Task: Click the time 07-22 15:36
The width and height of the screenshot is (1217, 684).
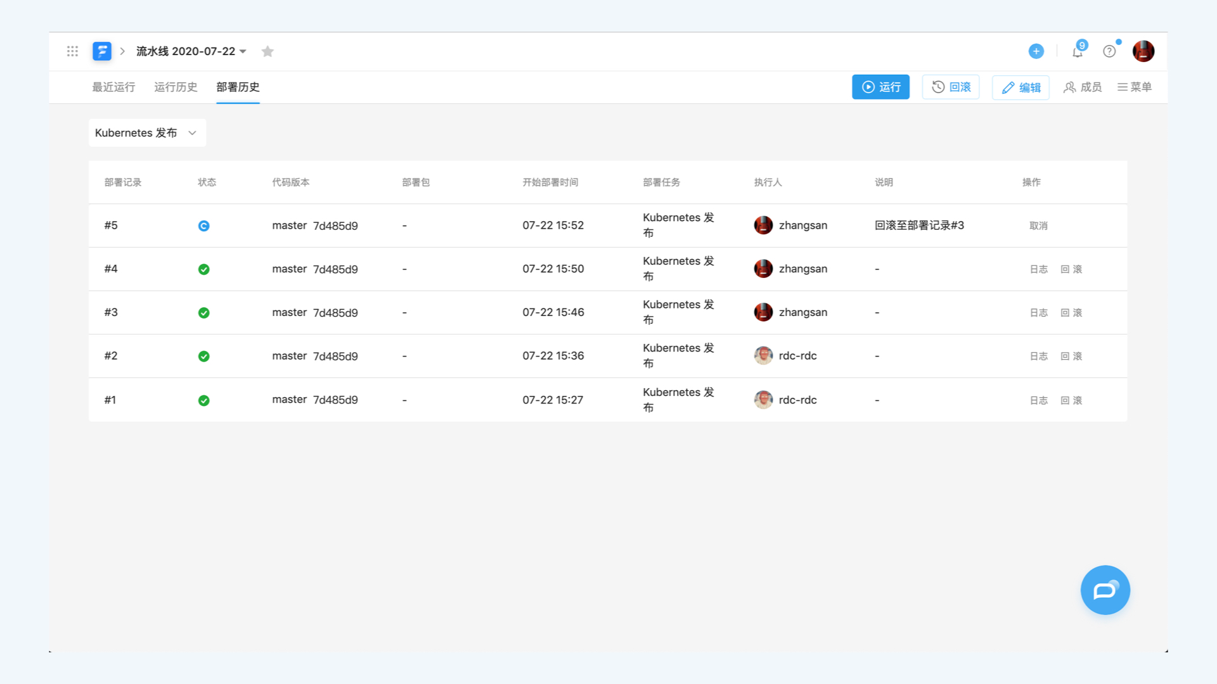Action: (x=553, y=356)
